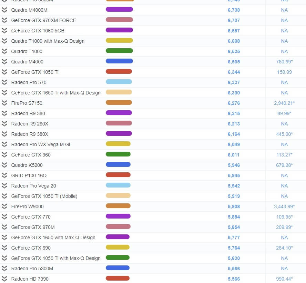The width and height of the screenshot is (306, 283).
Task: Expand the FirePro W9000 row chevron
Action: [x=4, y=206]
